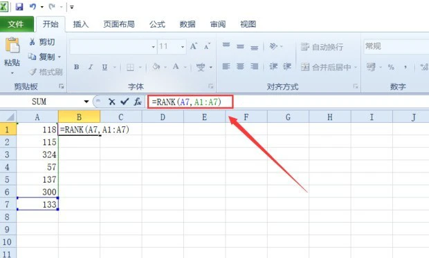Screen dimensions: 429x258
Task: Toggle Align Text Right
Action: click(255, 66)
